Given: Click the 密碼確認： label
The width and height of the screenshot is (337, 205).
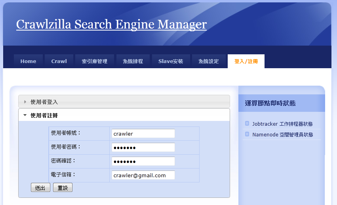Looking at the screenshot, I should (63, 161).
